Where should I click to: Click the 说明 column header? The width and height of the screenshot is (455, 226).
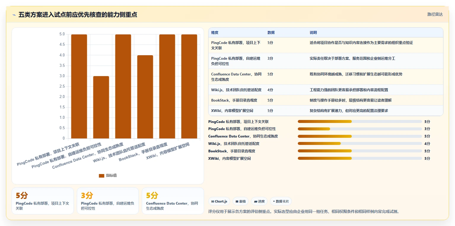[313, 32]
